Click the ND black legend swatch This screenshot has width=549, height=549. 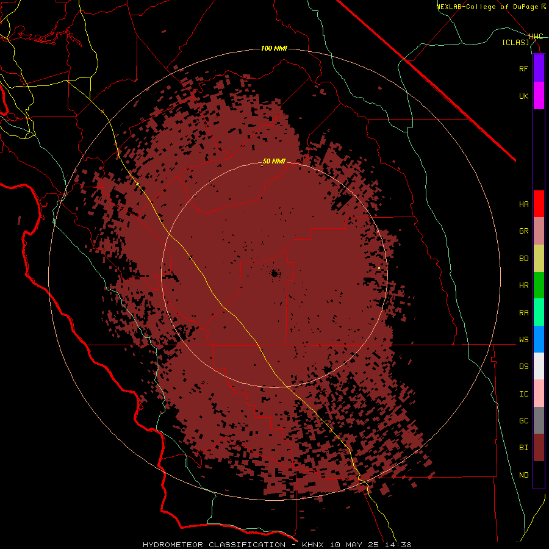click(539, 475)
